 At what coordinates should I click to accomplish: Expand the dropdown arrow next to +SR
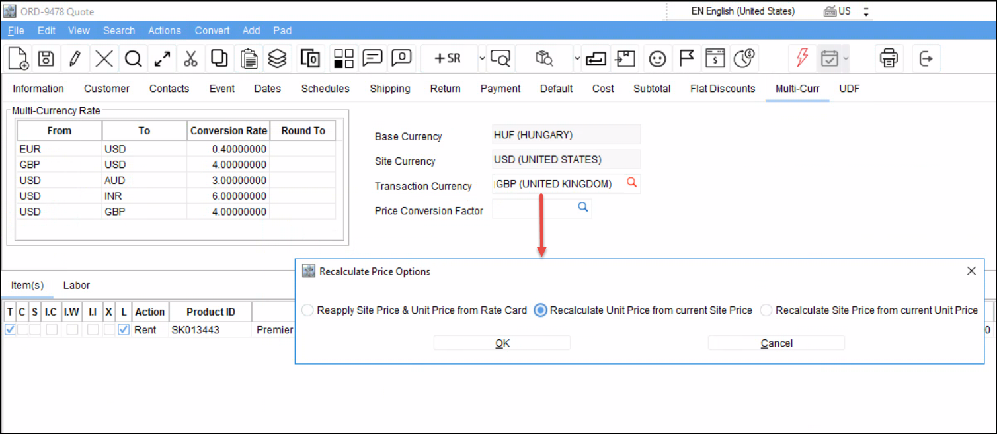[482, 59]
